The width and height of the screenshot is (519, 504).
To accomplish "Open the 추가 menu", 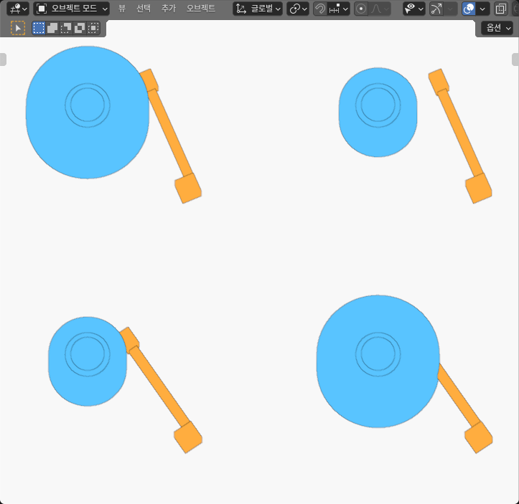I will click(169, 9).
